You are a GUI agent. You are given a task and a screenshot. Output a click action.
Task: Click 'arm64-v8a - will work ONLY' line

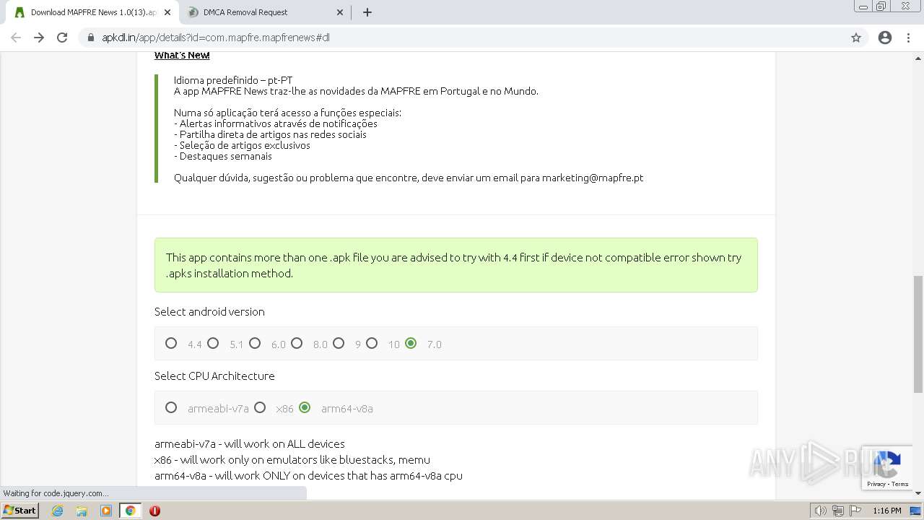308,475
